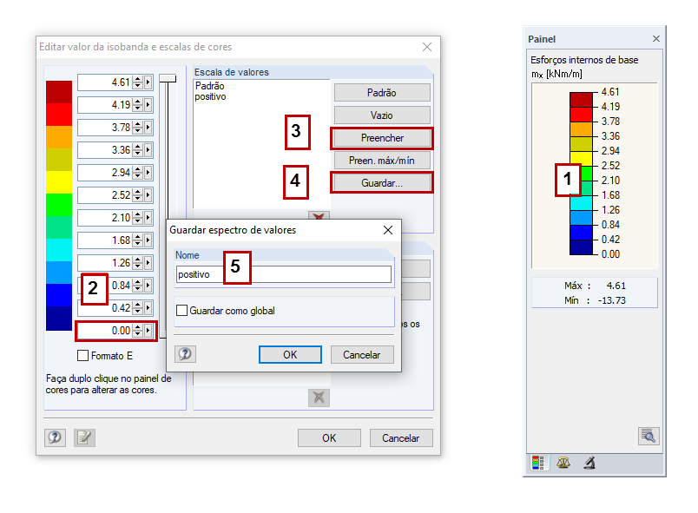Close the Editar valor da isobanda dialog

(x=427, y=47)
